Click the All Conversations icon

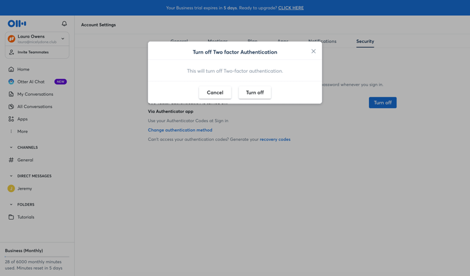tap(11, 106)
